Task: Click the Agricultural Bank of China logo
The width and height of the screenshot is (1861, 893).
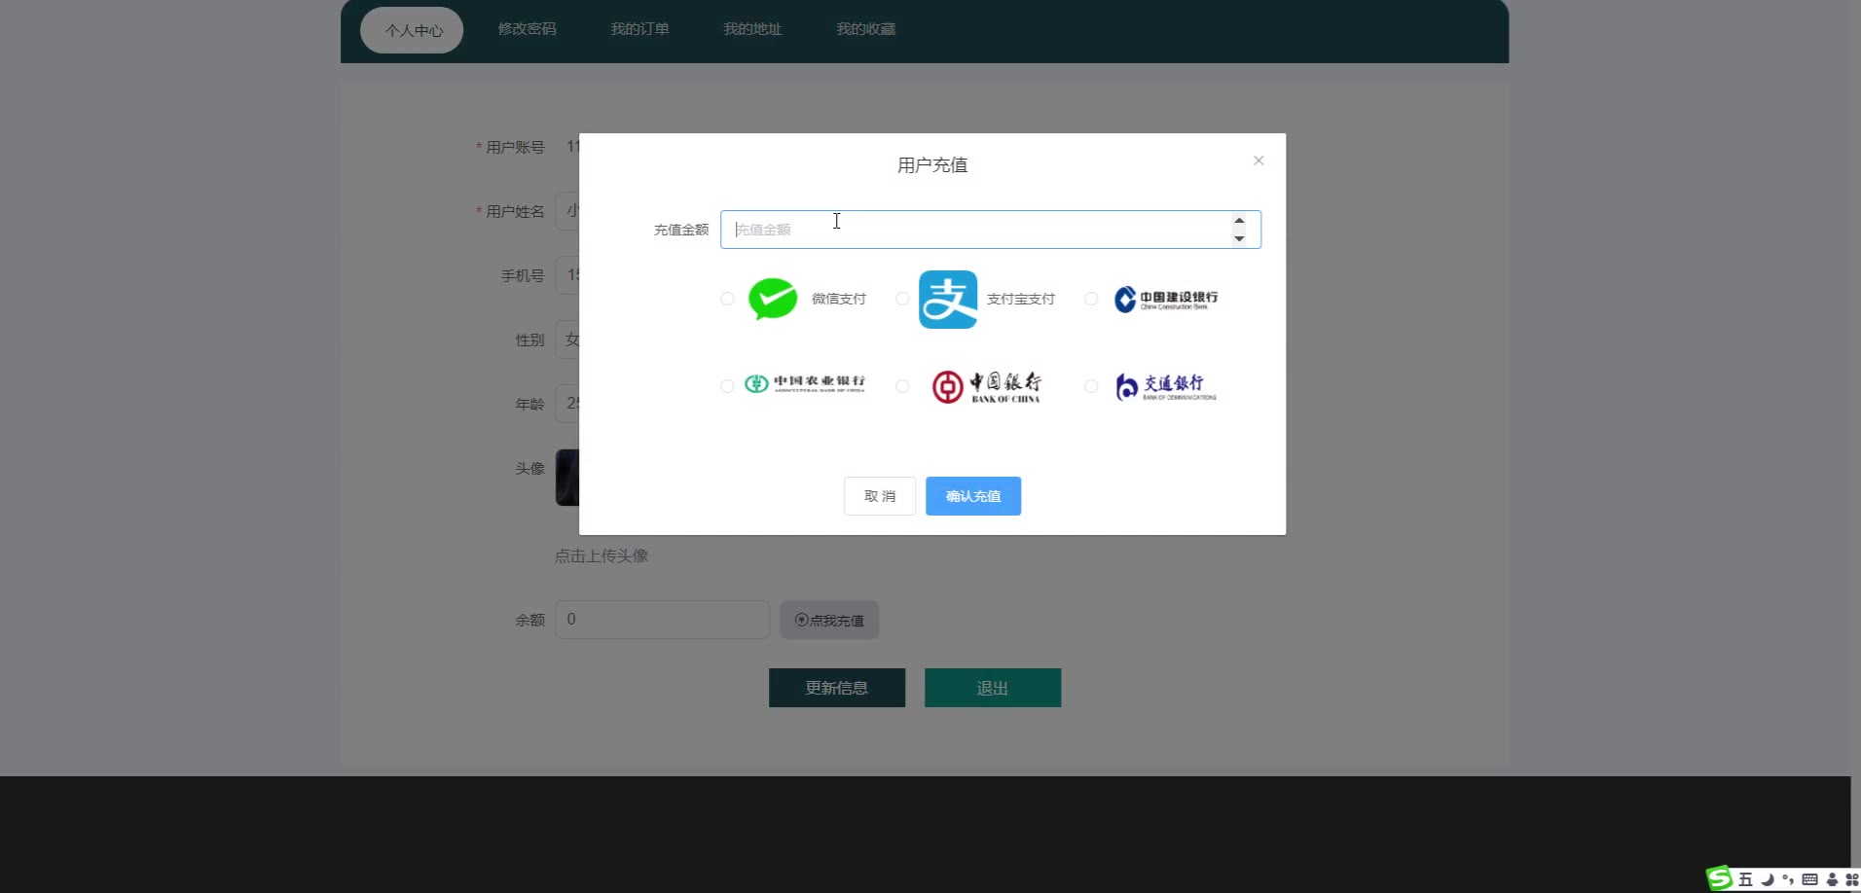Action: click(x=805, y=384)
